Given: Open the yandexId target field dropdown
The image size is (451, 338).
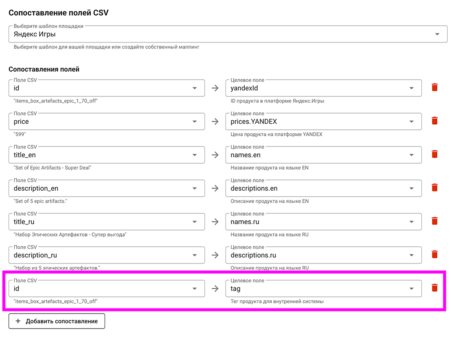Looking at the screenshot, I should click(x=323, y=88).
